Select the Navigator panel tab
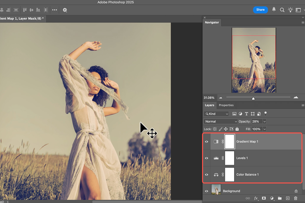305x203 pixels. click(212, 22)
